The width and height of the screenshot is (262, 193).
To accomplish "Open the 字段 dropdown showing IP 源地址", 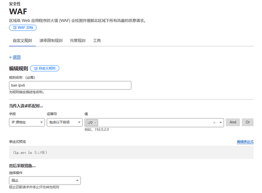I will tap(27, 122).
